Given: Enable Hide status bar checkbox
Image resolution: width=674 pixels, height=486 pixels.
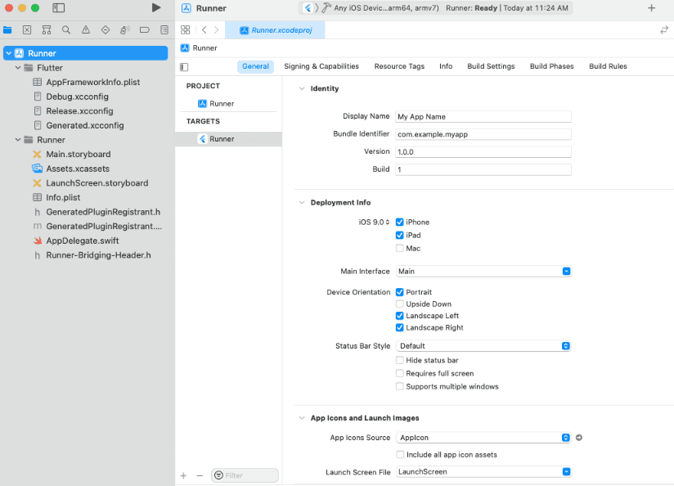Looking at the screenshot, I should coord(400,360).
